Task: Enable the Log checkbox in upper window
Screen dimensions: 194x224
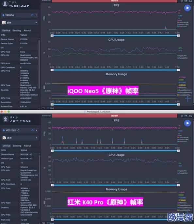Action: pos(48,108)
